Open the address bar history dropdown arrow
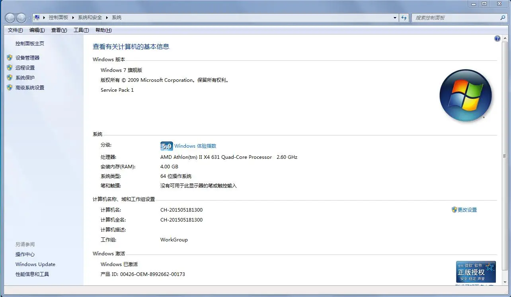The height and width of the screenshot is (297, 511). 394,17
